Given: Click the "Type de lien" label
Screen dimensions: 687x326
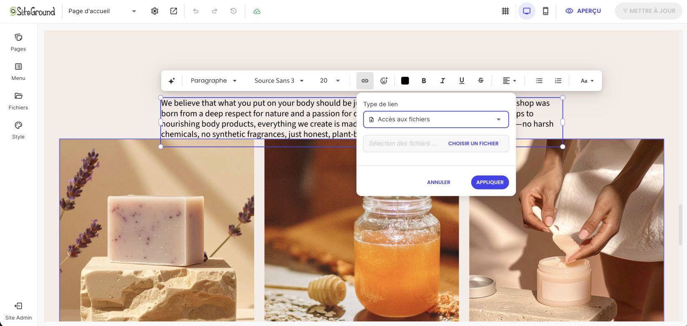Looking at the screenshot, I should 381,104.
